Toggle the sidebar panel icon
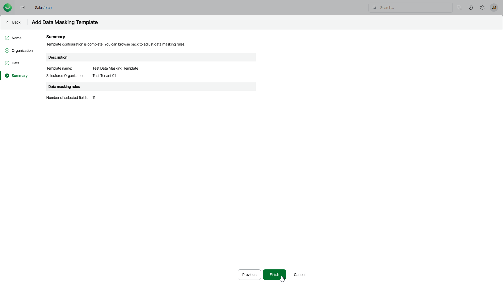 23,8
